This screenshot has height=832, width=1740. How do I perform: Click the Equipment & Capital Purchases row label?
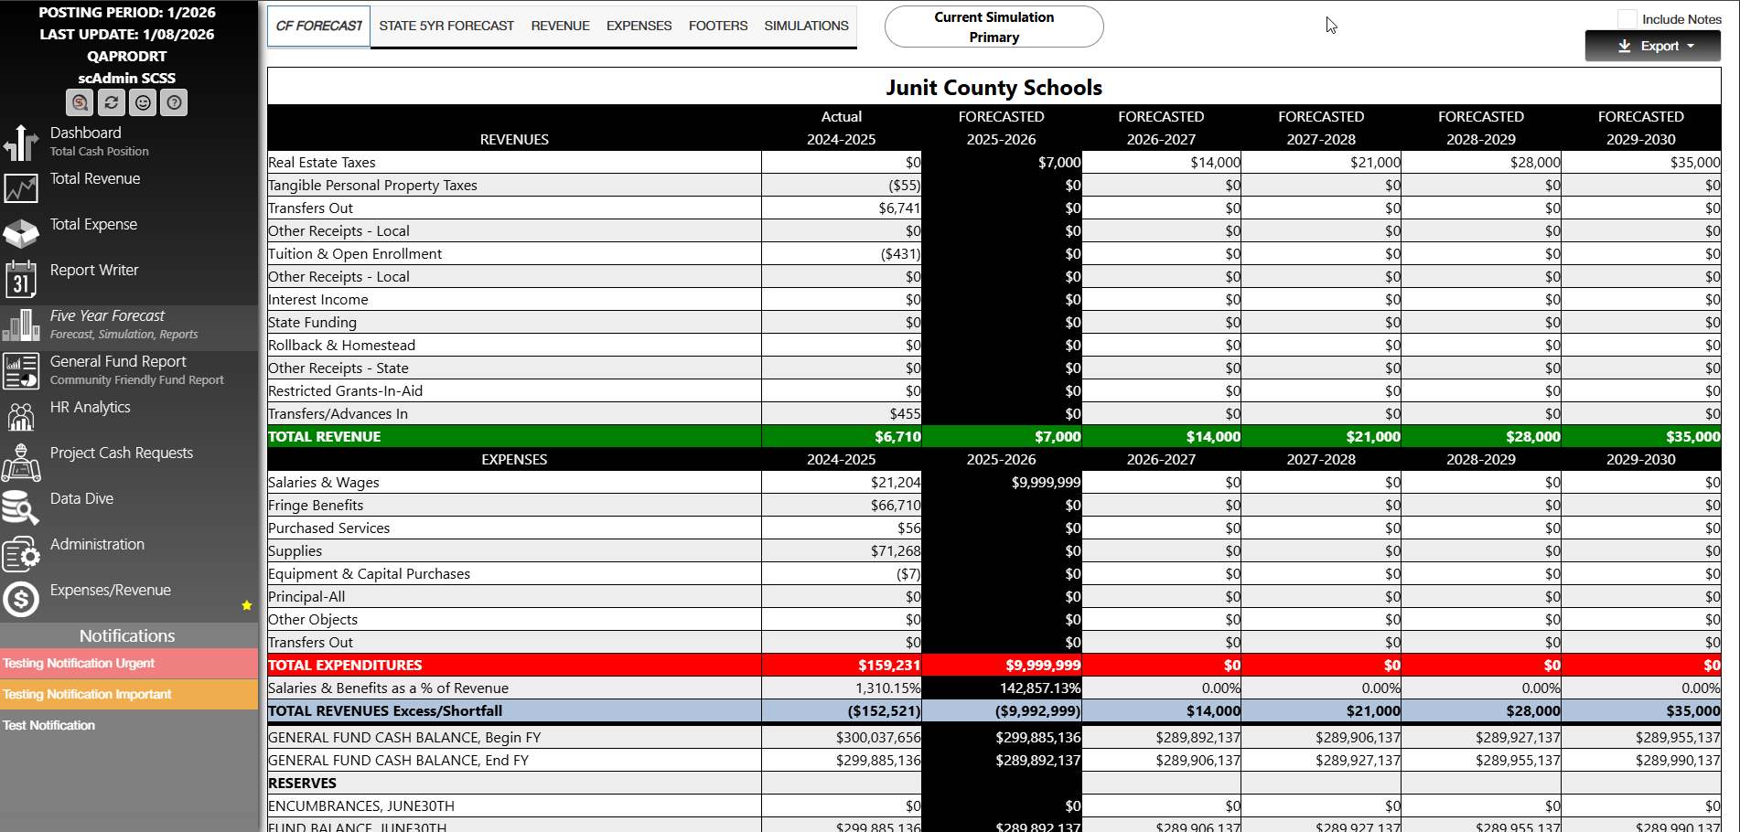point(369,574)
